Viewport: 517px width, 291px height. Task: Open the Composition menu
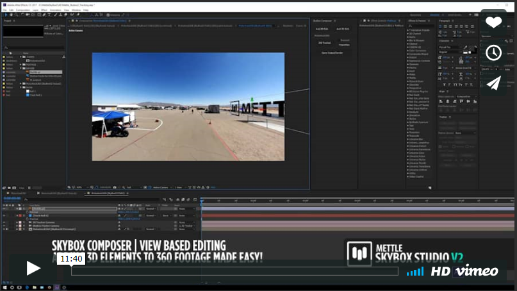[23, 10]
